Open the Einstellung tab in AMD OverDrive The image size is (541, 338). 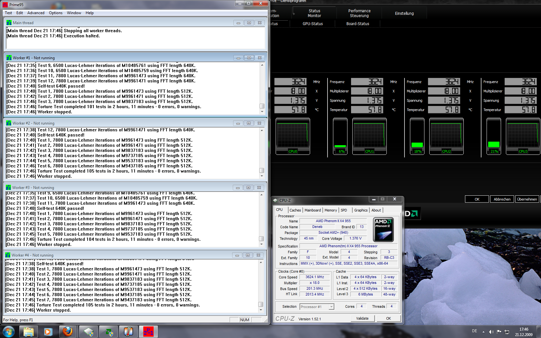404,13
